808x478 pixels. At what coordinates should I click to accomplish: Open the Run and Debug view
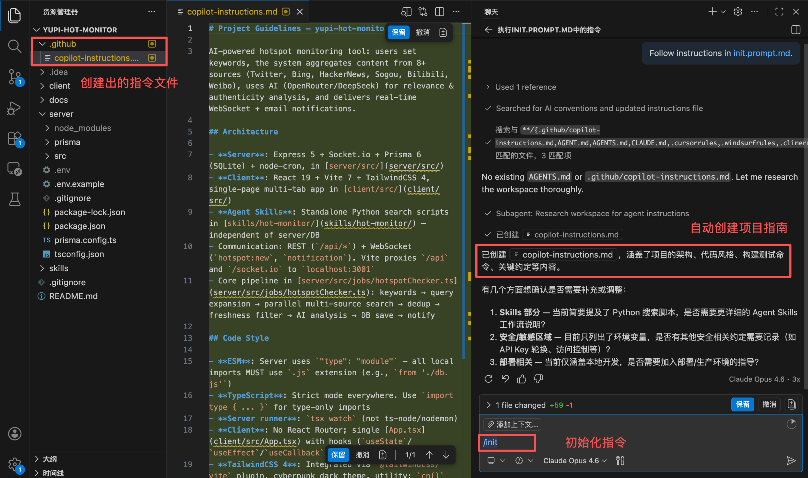tap(15, 108)
